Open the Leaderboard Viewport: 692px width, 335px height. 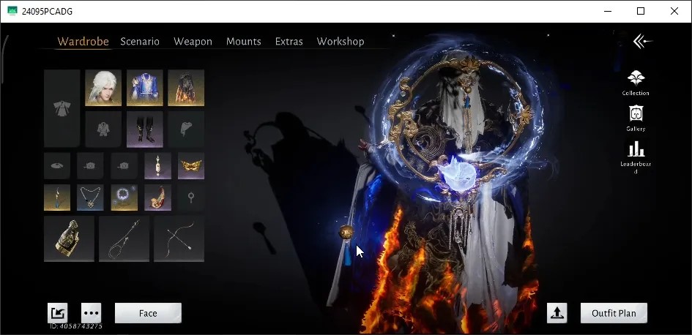[x=636, y=157]
